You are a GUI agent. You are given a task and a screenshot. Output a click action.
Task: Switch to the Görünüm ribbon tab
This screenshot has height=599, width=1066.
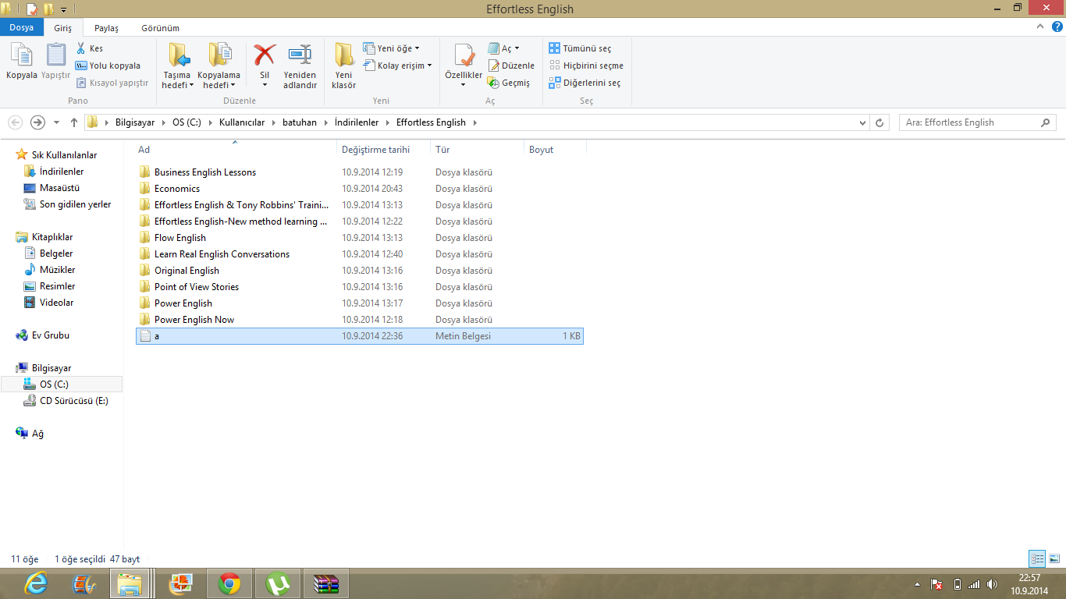pyautogui.click(x=160, y=28)
